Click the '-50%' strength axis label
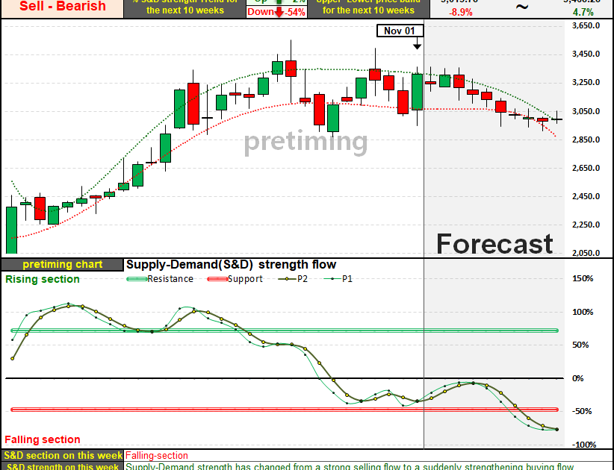 pyautogui.click(x=582, y=411)
